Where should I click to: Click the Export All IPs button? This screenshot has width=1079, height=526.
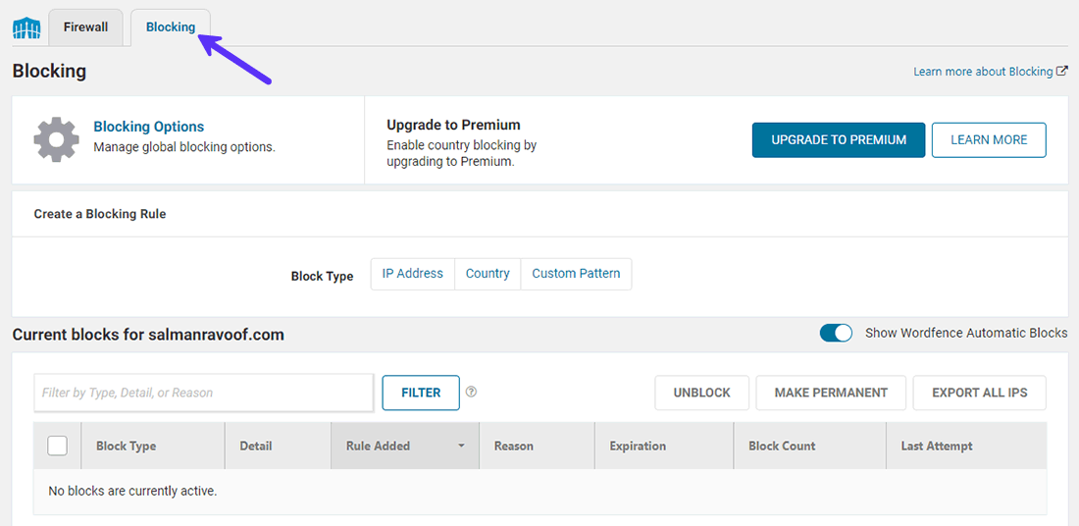(x=979, y=393)
